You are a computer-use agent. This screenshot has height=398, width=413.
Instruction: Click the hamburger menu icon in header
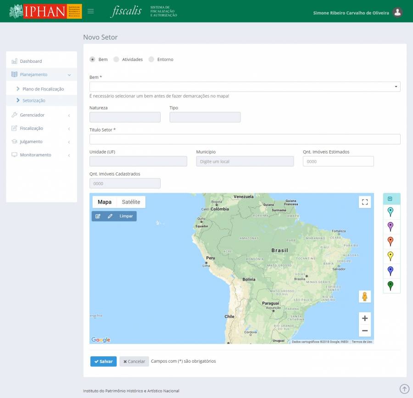tap(90, 11)
